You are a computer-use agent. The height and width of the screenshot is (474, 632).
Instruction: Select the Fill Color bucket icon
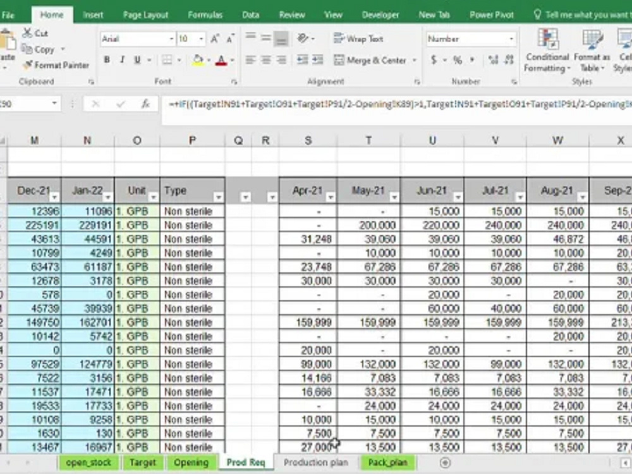click(198, 60)
